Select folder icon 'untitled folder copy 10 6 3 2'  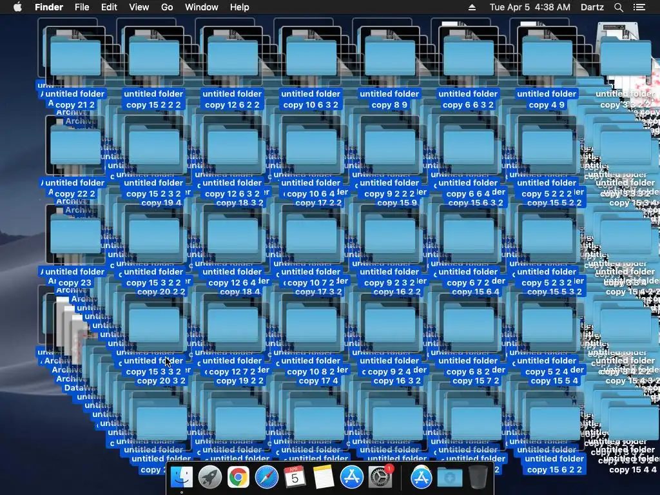(x=311, y=56)
